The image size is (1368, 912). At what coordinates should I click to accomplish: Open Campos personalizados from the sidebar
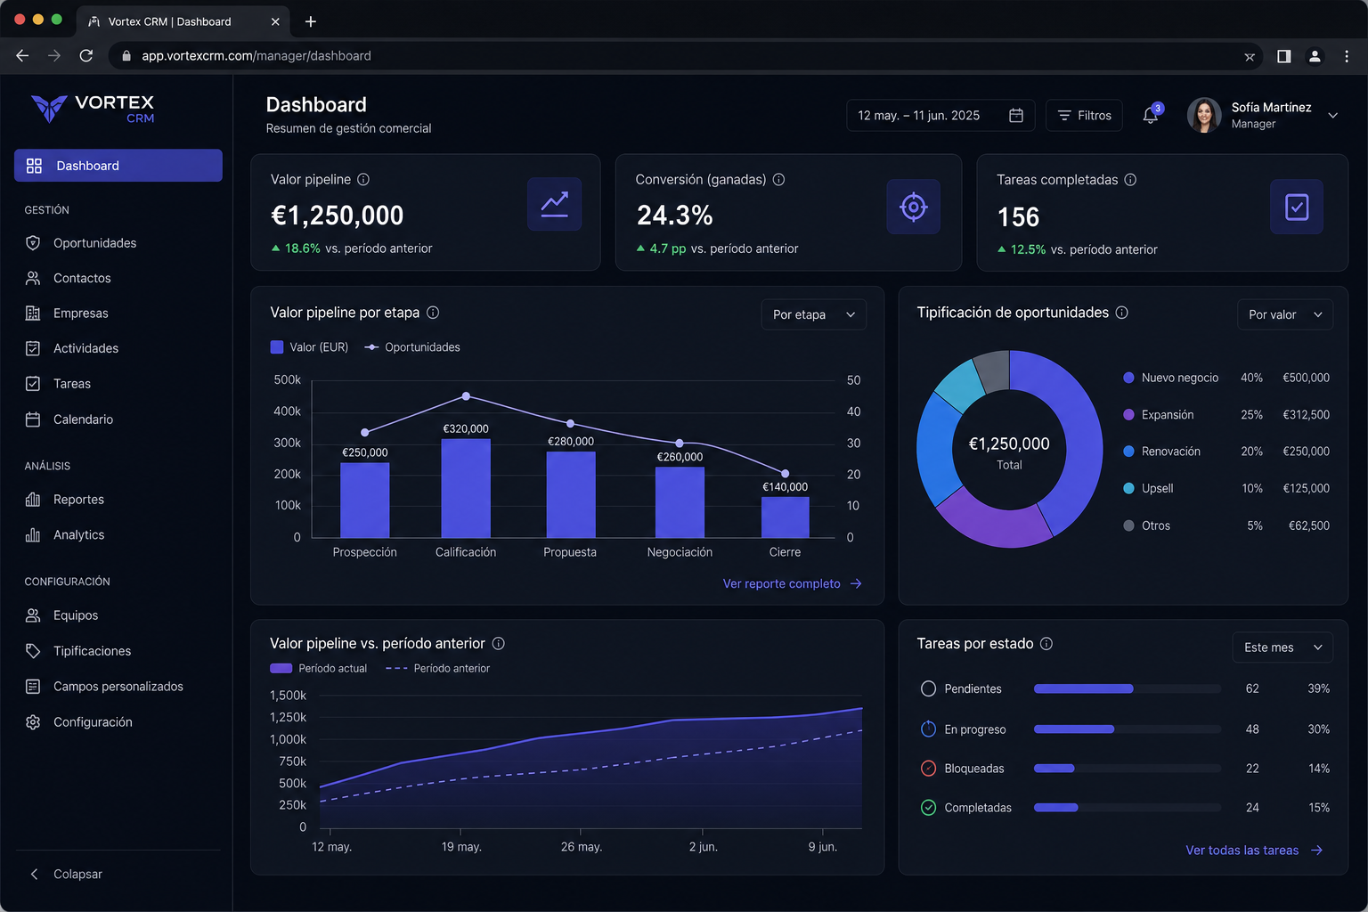pos(118,687)
